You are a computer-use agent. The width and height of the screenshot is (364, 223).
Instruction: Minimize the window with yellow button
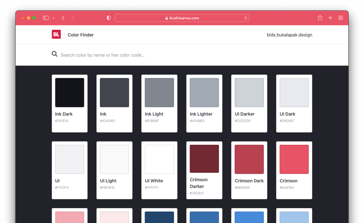[x=28, y=18]
